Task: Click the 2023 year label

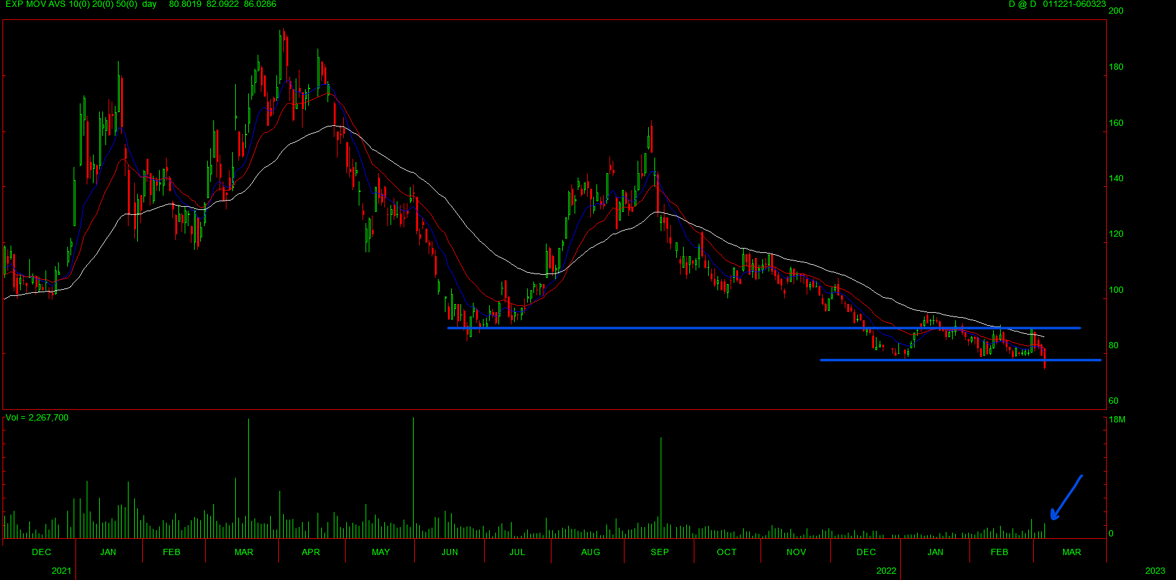Action: coord(1155,571)
